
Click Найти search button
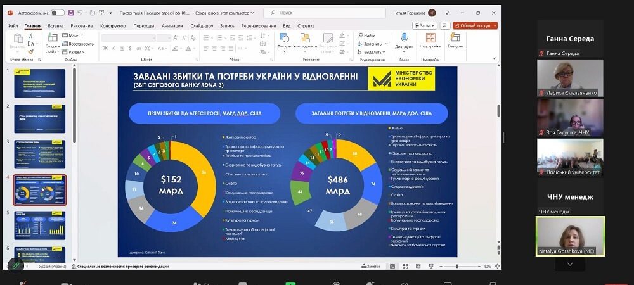pyautogui.click(x=366, y=35)
